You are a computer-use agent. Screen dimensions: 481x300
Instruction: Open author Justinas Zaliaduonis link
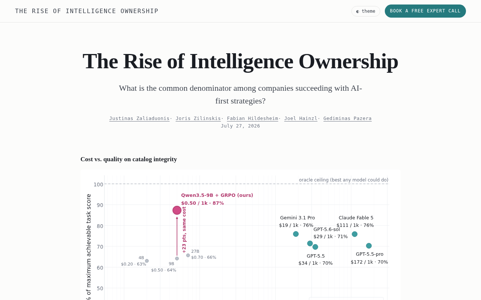[x=139, y=118]
